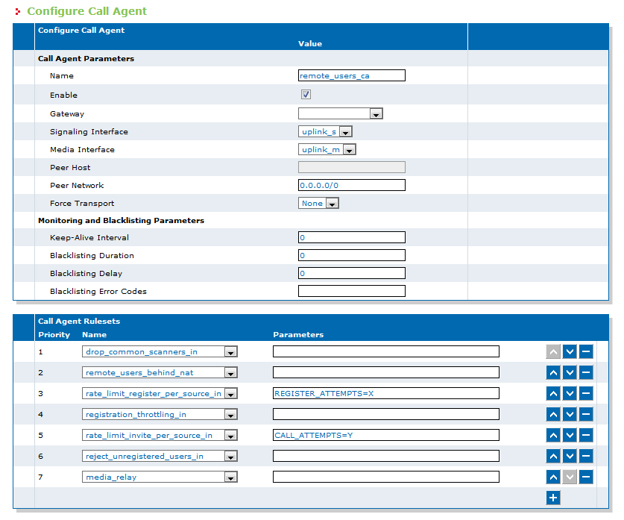Move remote_users_behind_nat ruleset up

click(553, 373)
